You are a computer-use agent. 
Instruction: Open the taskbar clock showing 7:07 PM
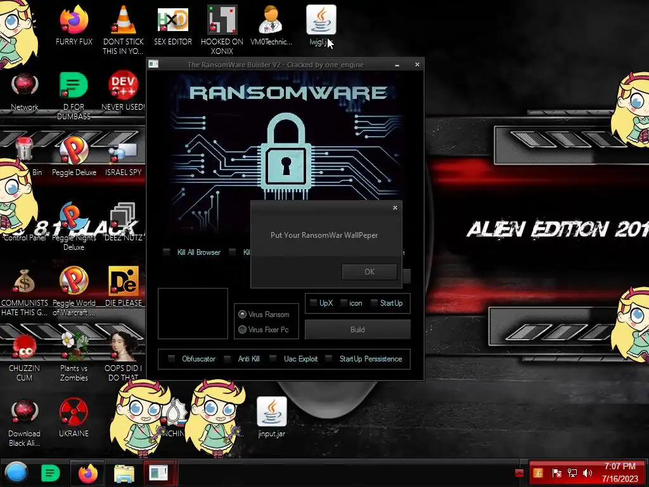pos(620,472)
